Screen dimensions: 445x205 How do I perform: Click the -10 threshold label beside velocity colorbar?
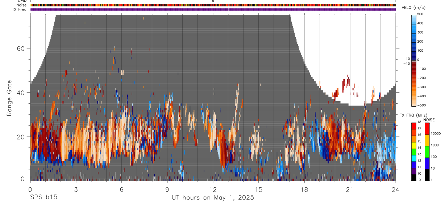(407, 64)
